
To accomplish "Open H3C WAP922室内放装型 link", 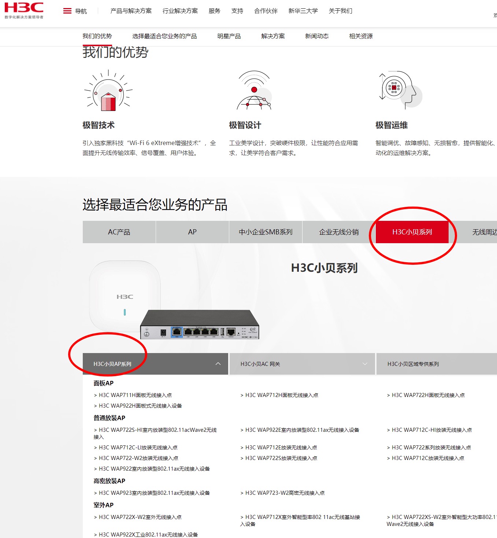I will coord(152,469).
